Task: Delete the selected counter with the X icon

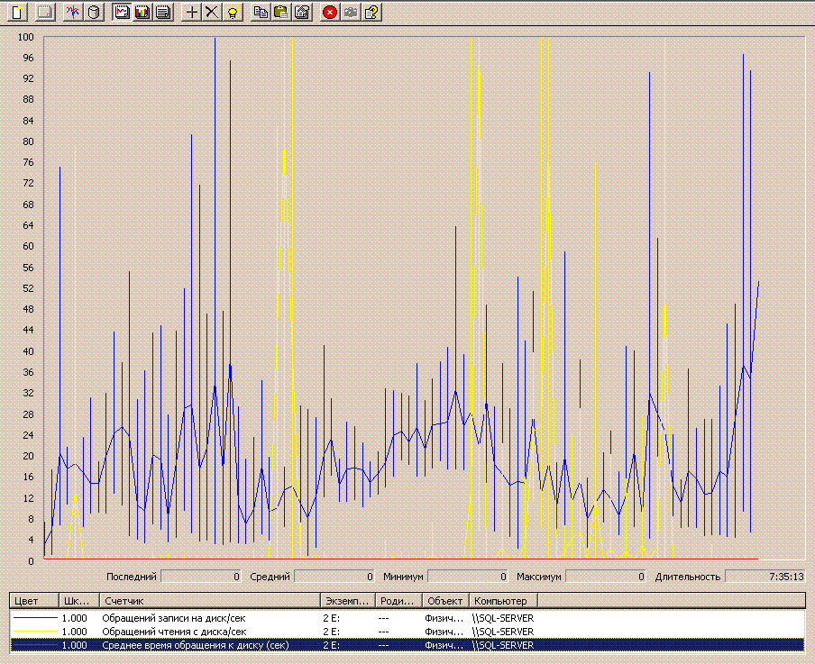Action: click(x=211, y=12)
